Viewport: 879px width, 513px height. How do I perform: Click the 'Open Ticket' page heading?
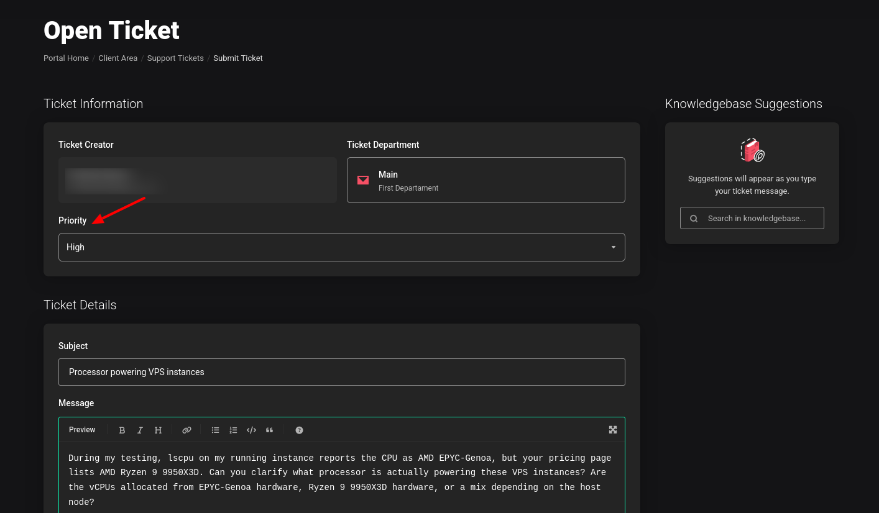(111, 30)
